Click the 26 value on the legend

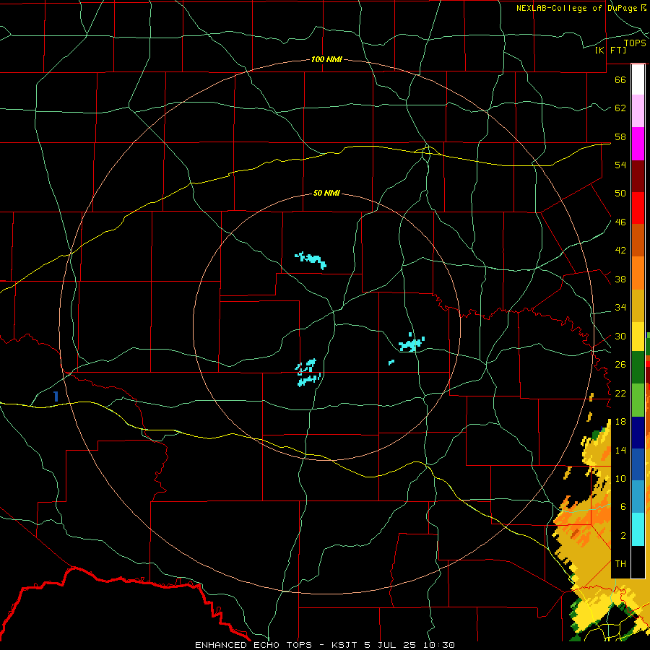pyautogui.click(x=620, y=365)
